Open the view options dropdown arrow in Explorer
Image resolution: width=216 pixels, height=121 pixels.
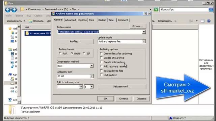coord(197,21)
